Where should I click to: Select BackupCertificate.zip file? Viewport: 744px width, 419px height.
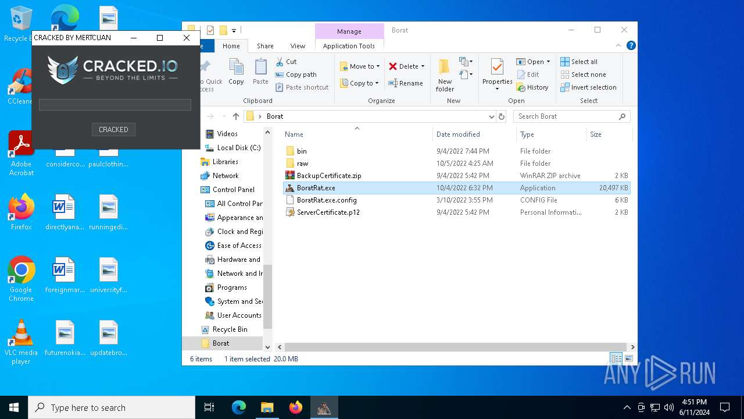coord(456,176)
